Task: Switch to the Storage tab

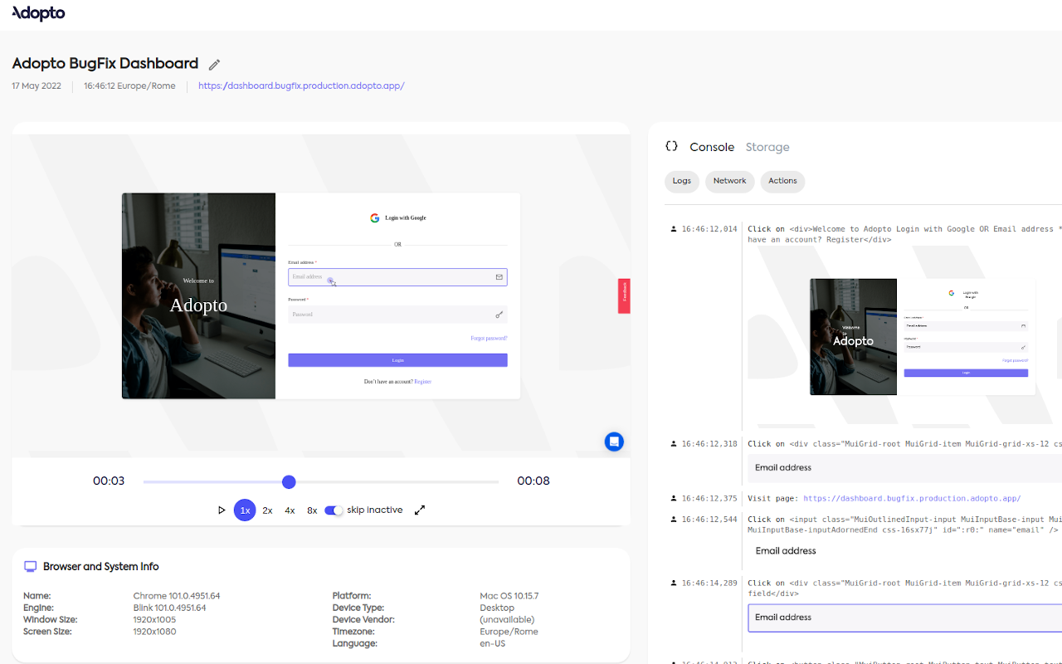Action: 767,147
